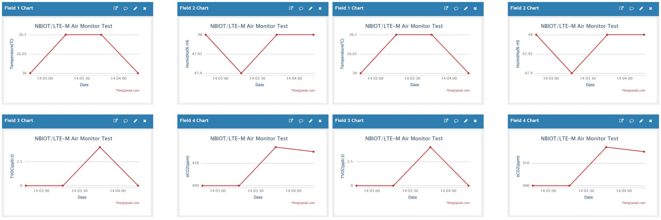Click pencil icon on second Field 2 Chart
The width and height of the screenshot is (661, 220).
pyautogui.click(x=641, y=9)
